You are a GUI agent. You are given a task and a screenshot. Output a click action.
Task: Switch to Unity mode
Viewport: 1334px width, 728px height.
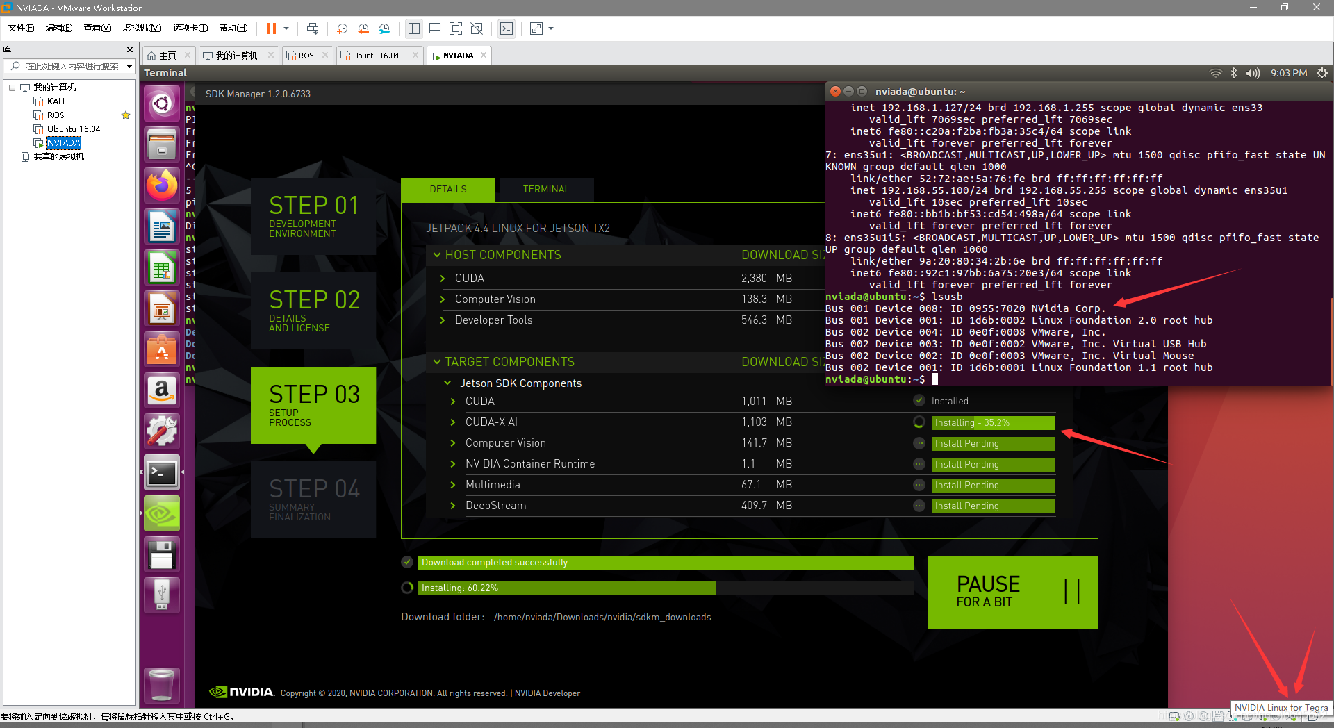(477, 28)
